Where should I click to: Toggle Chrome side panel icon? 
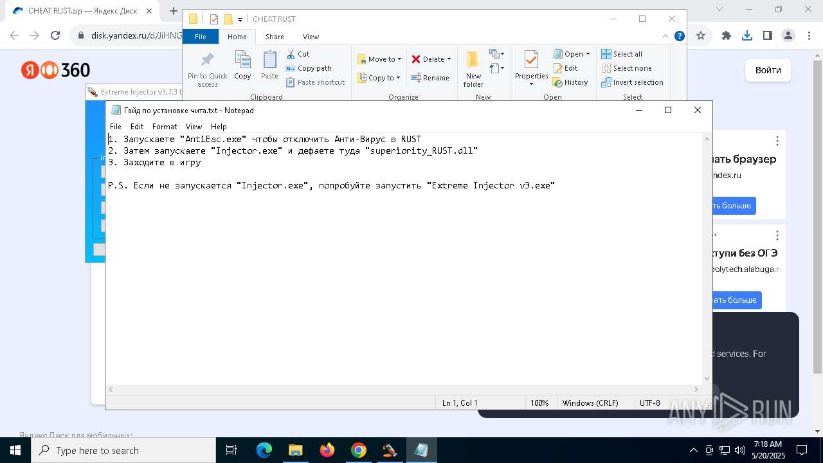pyautogui.click(x=767, y=36)
